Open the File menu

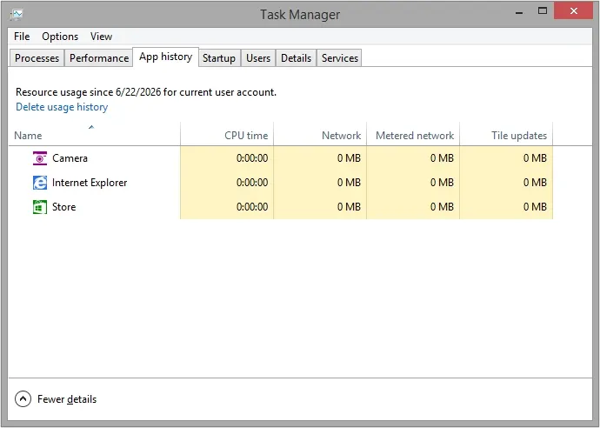click(x=22, y=37)
